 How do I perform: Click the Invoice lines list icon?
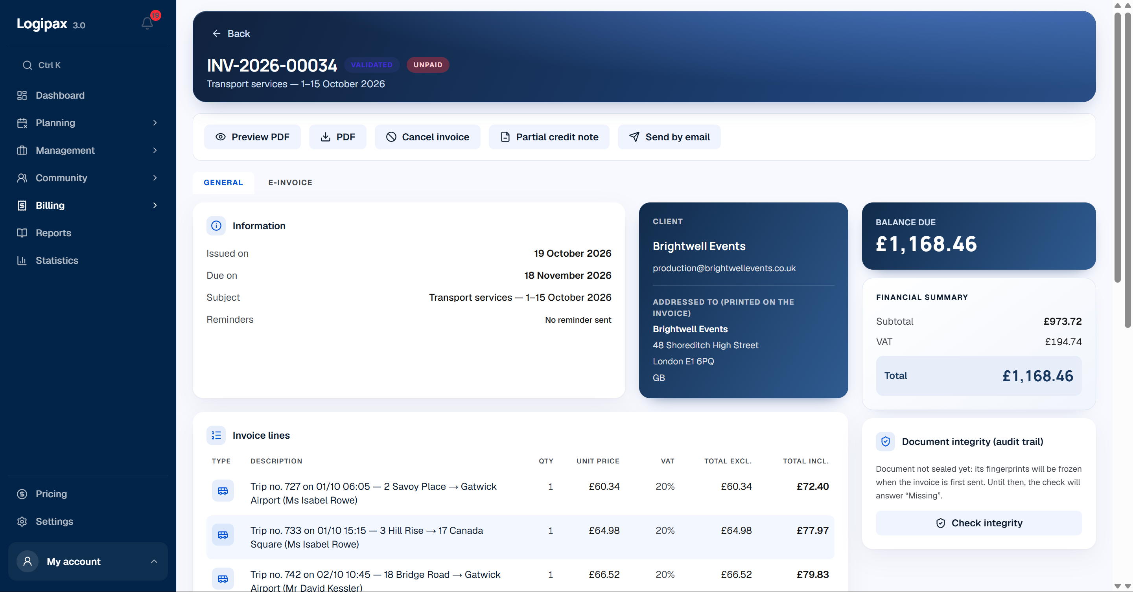point(216,436)
